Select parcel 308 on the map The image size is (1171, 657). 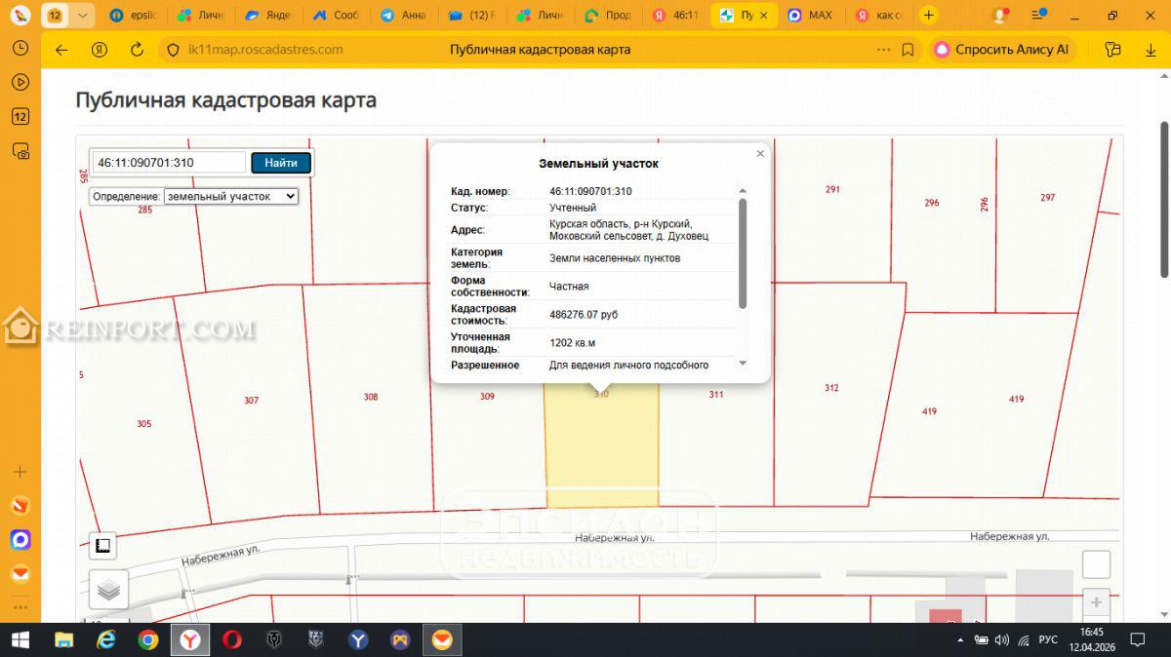371,397
